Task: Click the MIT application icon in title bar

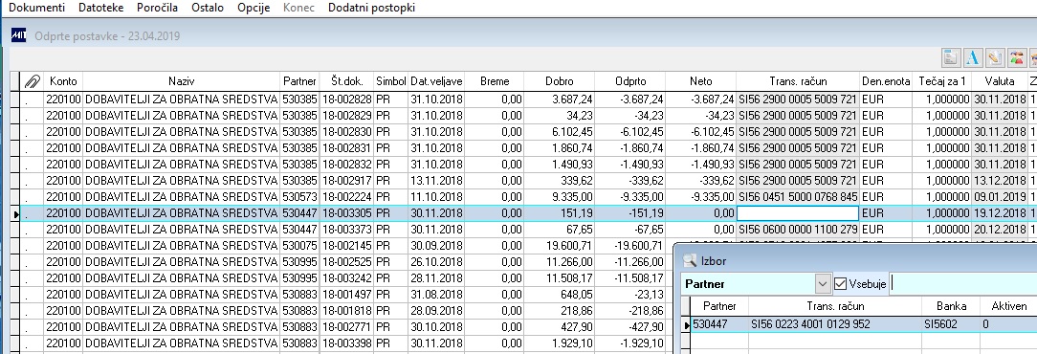Action: [x=18, y=35]
